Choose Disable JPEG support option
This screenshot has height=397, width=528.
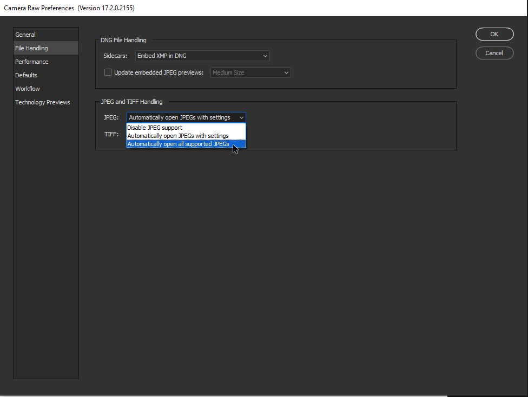click(186, 128)
